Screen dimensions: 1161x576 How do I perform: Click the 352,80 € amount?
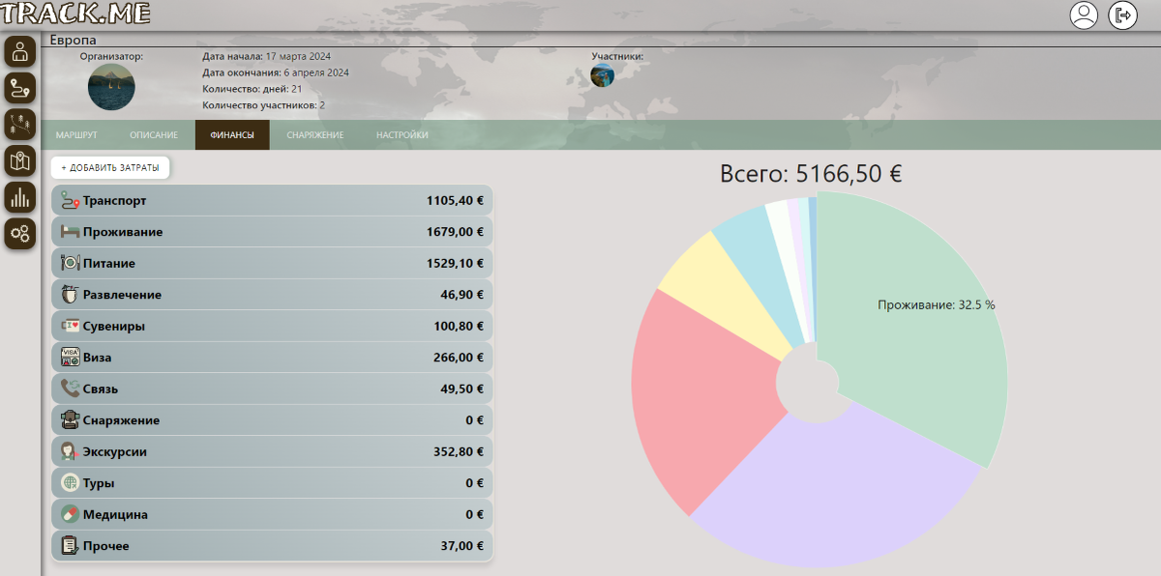[459, 451]
